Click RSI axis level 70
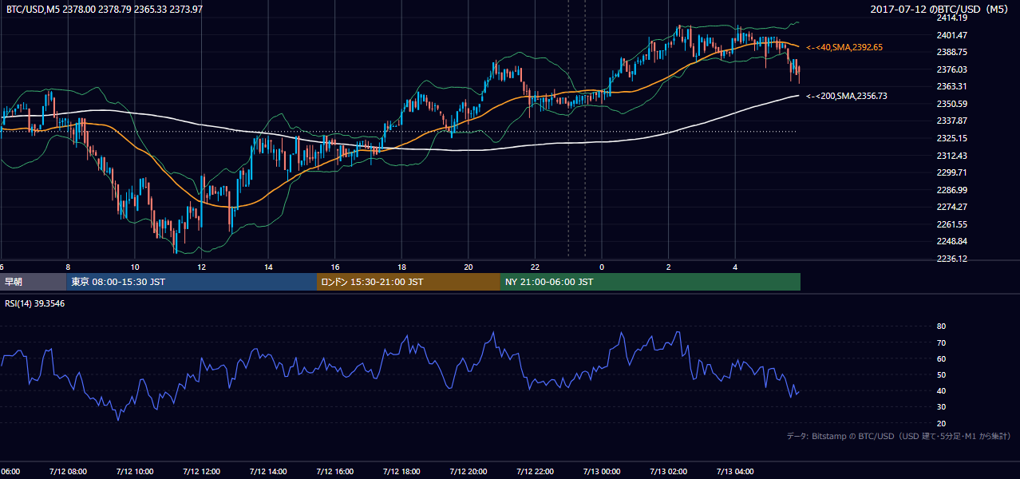The height and width of the screenshot is (479, 1020). pyautogui.click(x=941, y=342)
